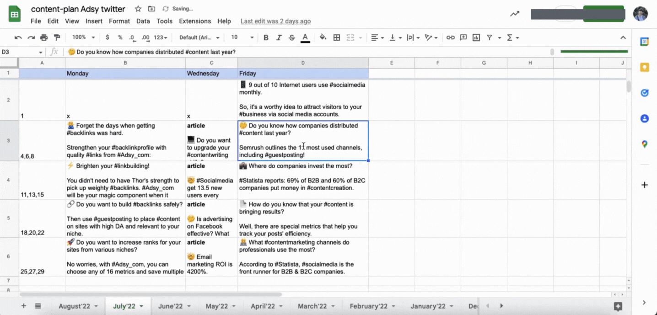
Task: Toggle bold formatting
Action: 266,37
